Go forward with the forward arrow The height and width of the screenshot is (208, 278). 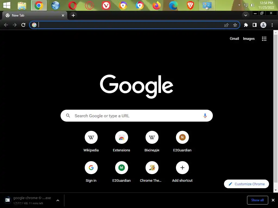(x=15, y=25)
